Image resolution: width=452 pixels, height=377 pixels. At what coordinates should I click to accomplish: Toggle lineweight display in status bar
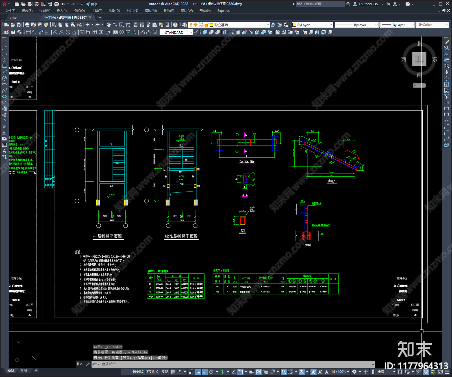click(251, 372)
